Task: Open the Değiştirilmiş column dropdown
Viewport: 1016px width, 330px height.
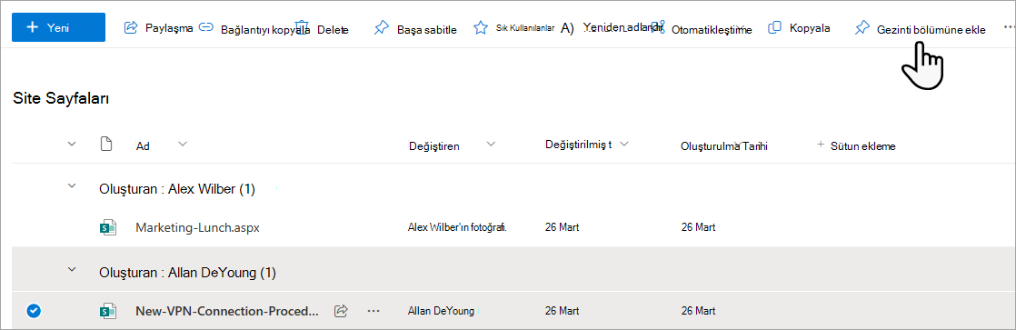Action: [x=623, y=144]
